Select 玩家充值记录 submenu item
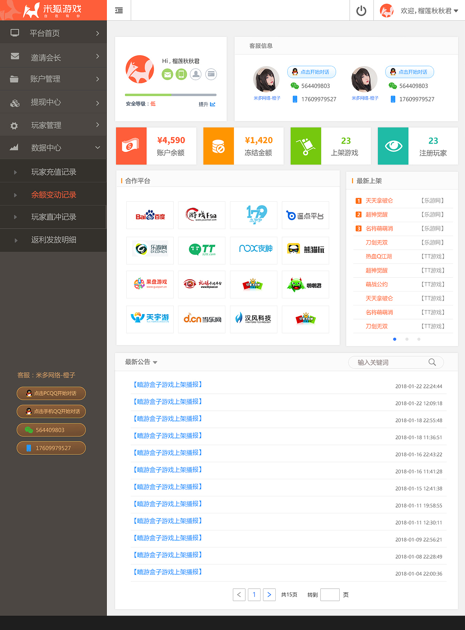465x630 pixels. click(x=53, y=172)
